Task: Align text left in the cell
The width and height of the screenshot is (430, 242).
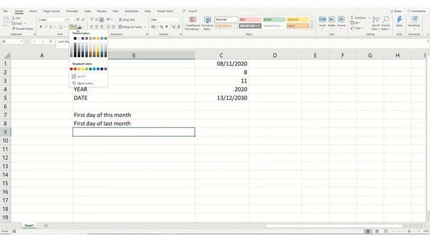Action: [91, 27]
